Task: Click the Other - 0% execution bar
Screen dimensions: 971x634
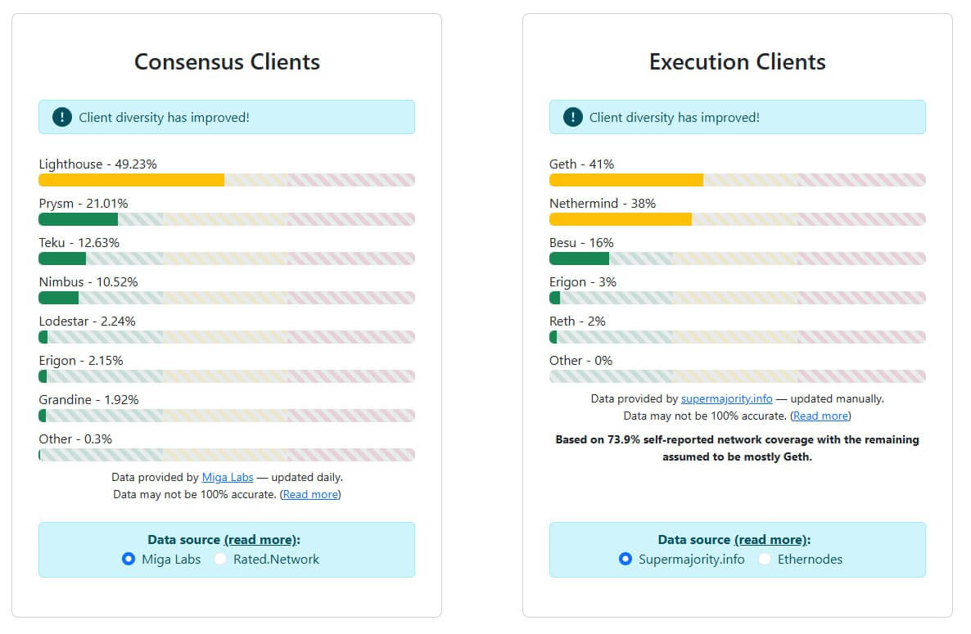Action: (x=737, y=376)
